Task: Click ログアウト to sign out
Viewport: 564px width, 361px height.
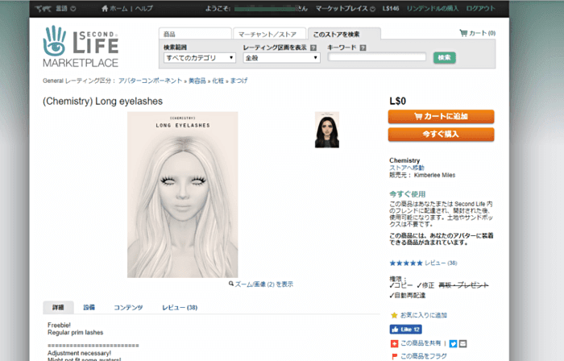Action: tap(480, 9)
